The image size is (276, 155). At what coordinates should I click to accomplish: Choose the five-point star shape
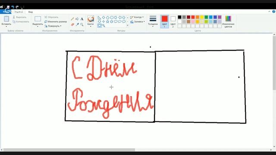pyautogui.click(x=107, y=22)
